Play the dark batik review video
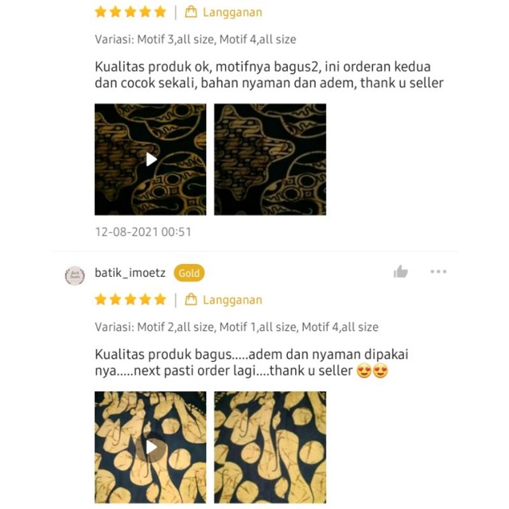Viewport: 509px width, 509px height. 150,159
